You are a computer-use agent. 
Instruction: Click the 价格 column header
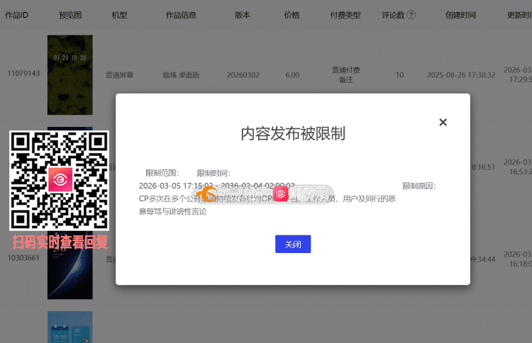[x=292, y=15]
